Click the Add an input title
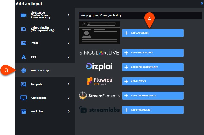Viewport: 204px width, 135px height. point(29,4)
